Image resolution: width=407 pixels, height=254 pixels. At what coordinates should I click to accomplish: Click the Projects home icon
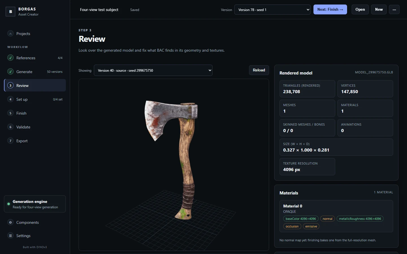coord(10,34)
